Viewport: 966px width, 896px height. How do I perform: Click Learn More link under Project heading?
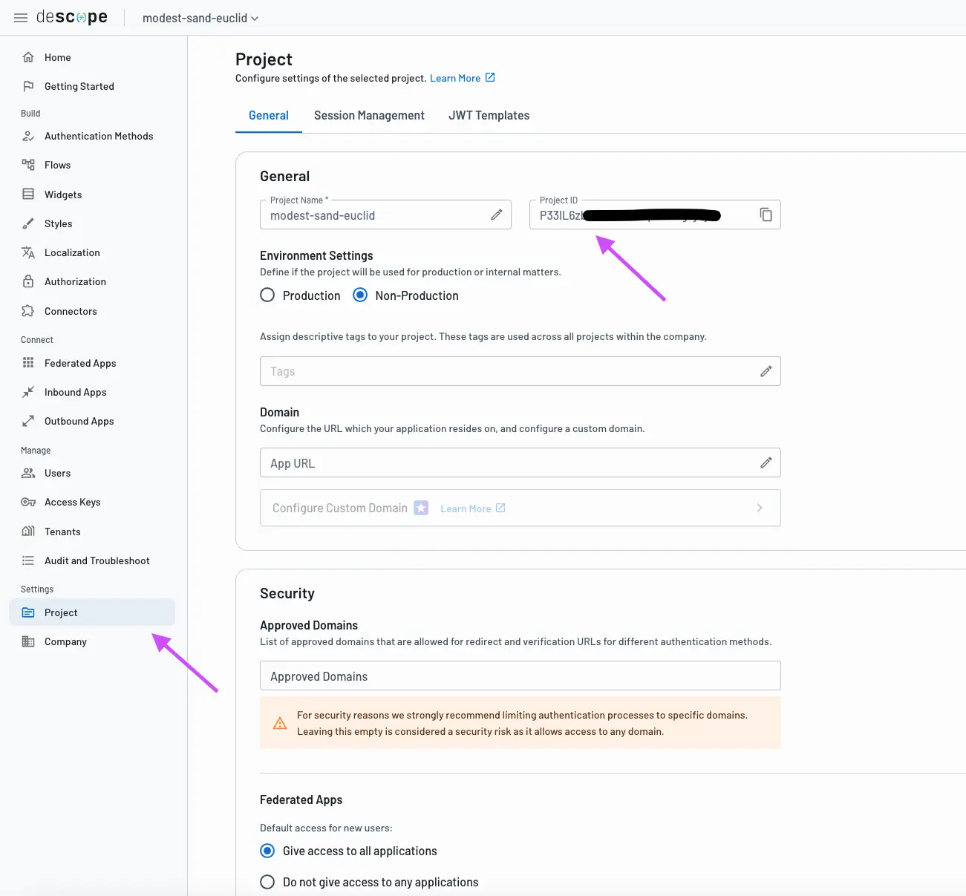pos(455,78)
